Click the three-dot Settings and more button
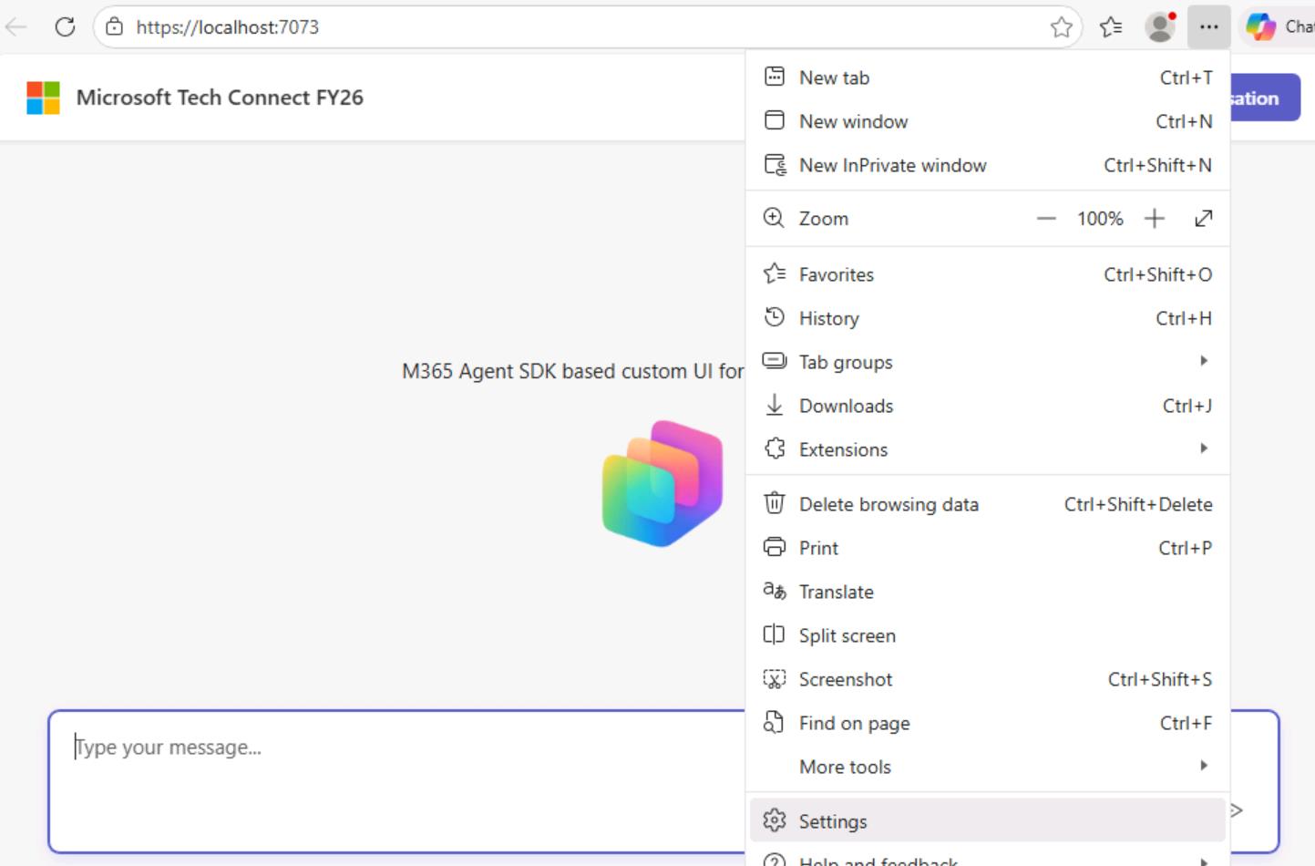The width and height of the screenshot is (1315, 866). [x=1208, y=27]
